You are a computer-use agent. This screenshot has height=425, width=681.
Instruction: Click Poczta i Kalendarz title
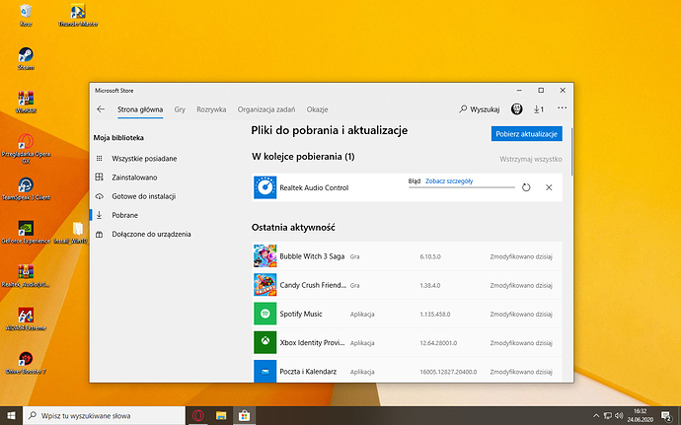308,372
